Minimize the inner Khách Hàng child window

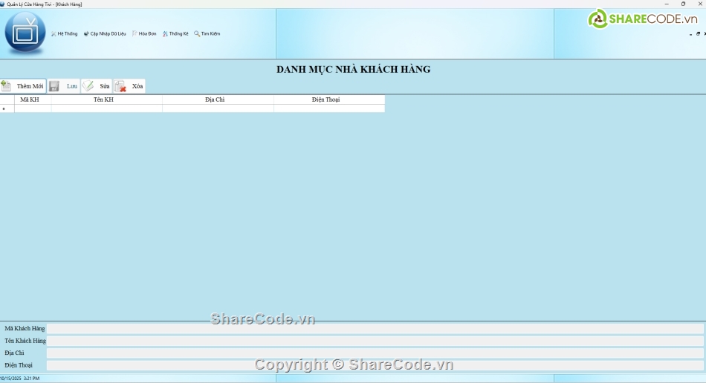click(690, 33)
